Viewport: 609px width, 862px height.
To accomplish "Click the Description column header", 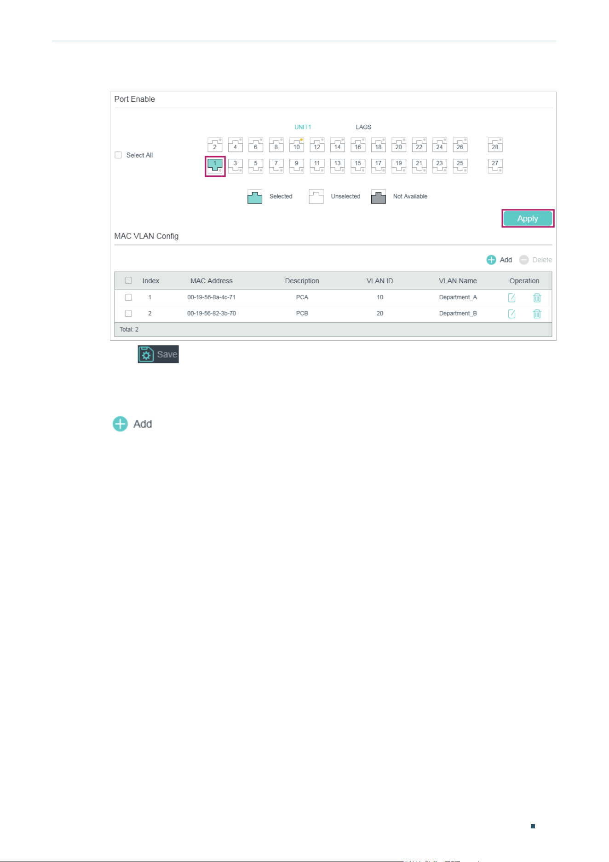I will click(302, 281).
